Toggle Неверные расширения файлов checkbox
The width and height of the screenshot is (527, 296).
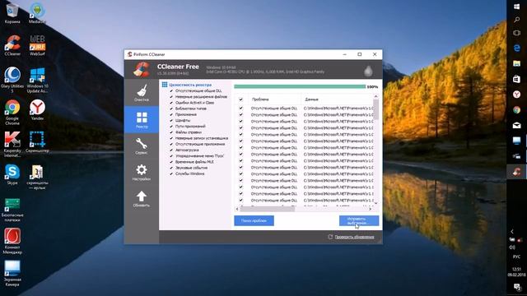pos(171,97)
